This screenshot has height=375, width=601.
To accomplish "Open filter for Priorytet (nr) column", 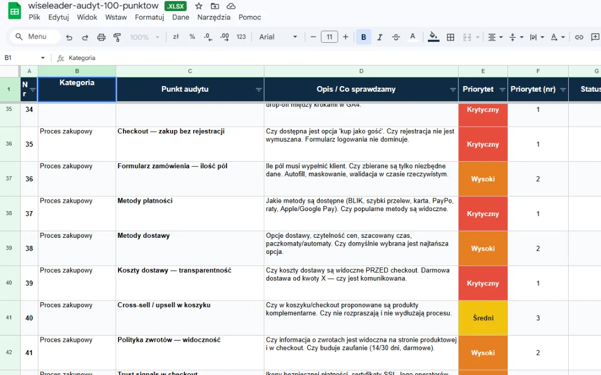I will (563, 89).
